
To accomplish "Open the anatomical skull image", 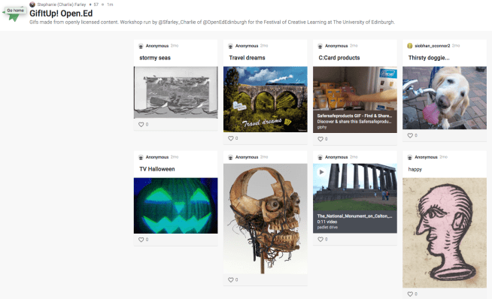I will pyautogui.click(x=265, y=219).
